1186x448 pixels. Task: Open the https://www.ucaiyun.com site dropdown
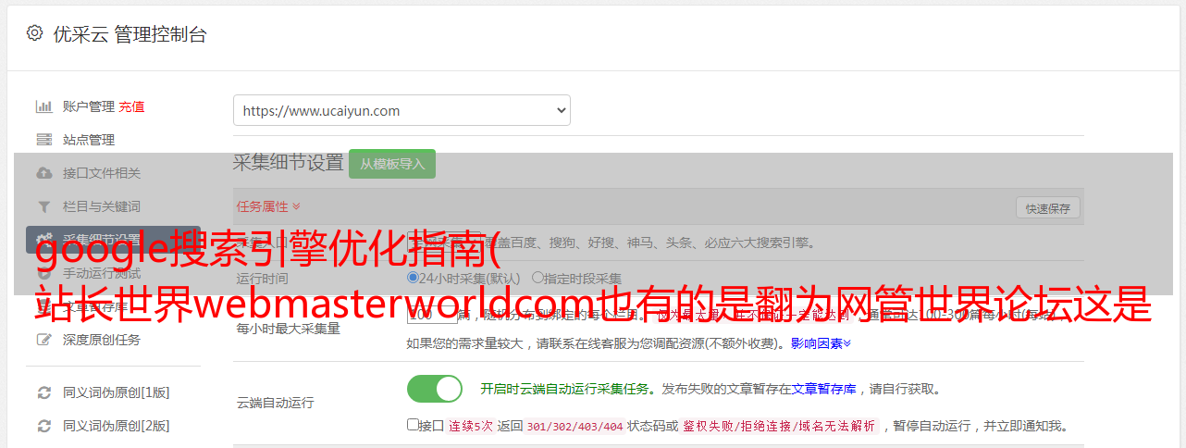tap(402, 110)
